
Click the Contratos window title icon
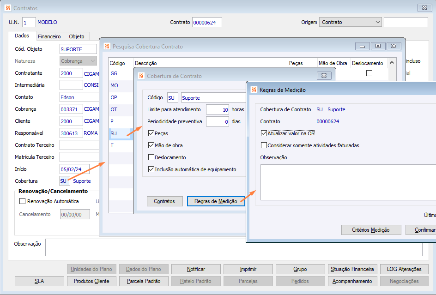[8, 8]
